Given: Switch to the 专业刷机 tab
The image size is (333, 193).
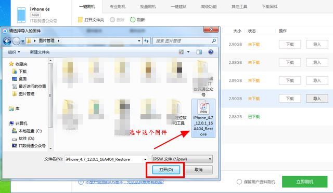Looking at the screenshot, I should coord(118,7).
